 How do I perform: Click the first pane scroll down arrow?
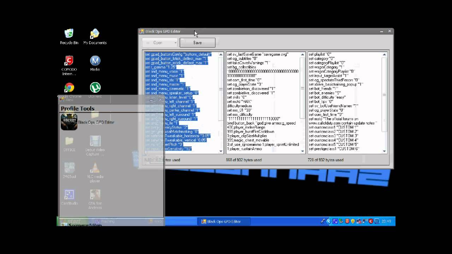221,151
